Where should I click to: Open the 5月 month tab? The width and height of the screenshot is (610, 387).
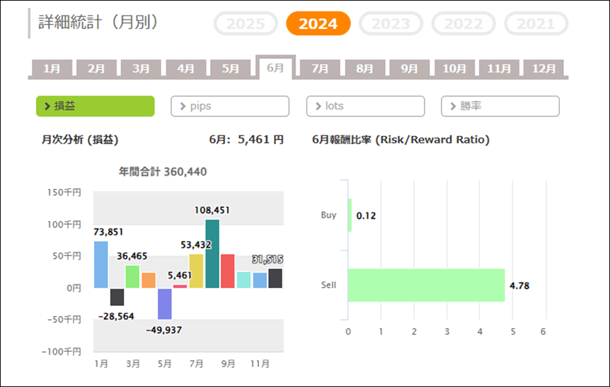pos(230,69)
